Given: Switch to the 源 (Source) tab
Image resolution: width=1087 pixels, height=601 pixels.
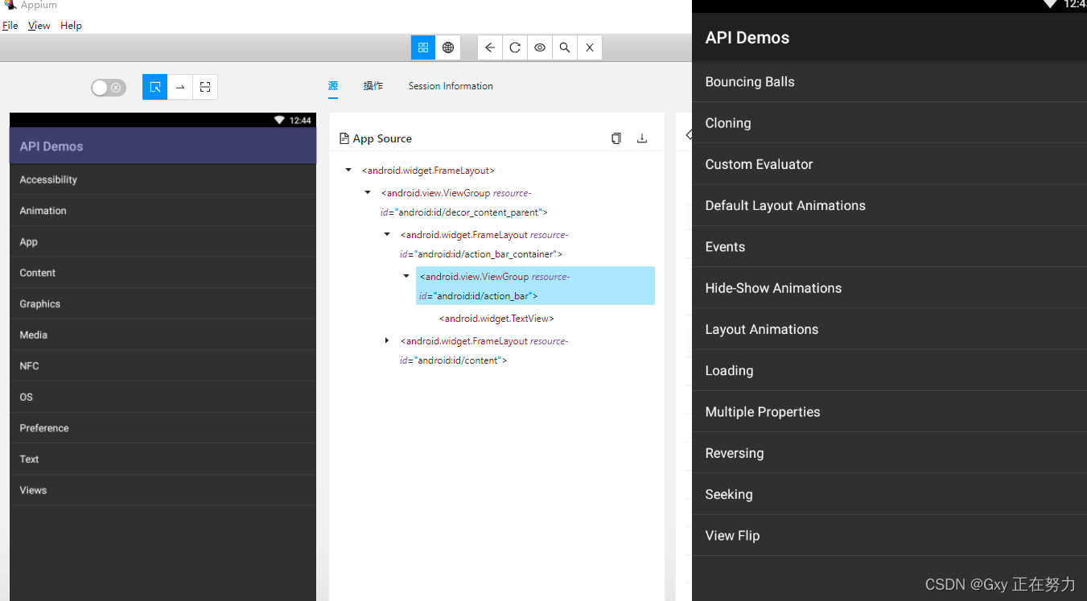Looking at the screenshot, I should [x=333, y=86].
